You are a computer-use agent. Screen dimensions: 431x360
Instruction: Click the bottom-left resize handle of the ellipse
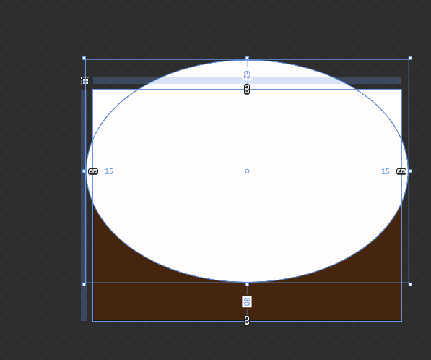[x=84, y=284]
